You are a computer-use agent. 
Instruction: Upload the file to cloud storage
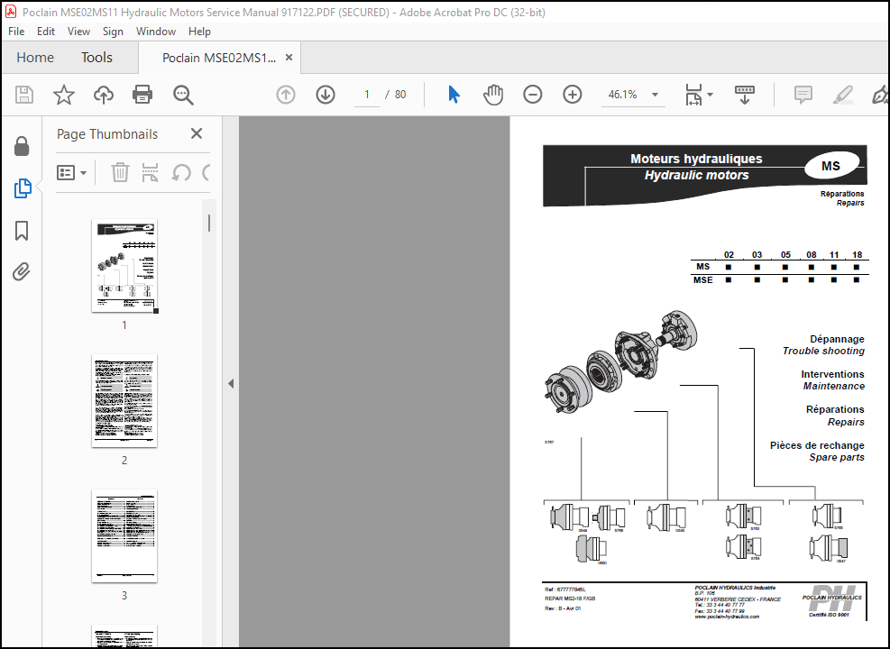(x=104, y=94)
